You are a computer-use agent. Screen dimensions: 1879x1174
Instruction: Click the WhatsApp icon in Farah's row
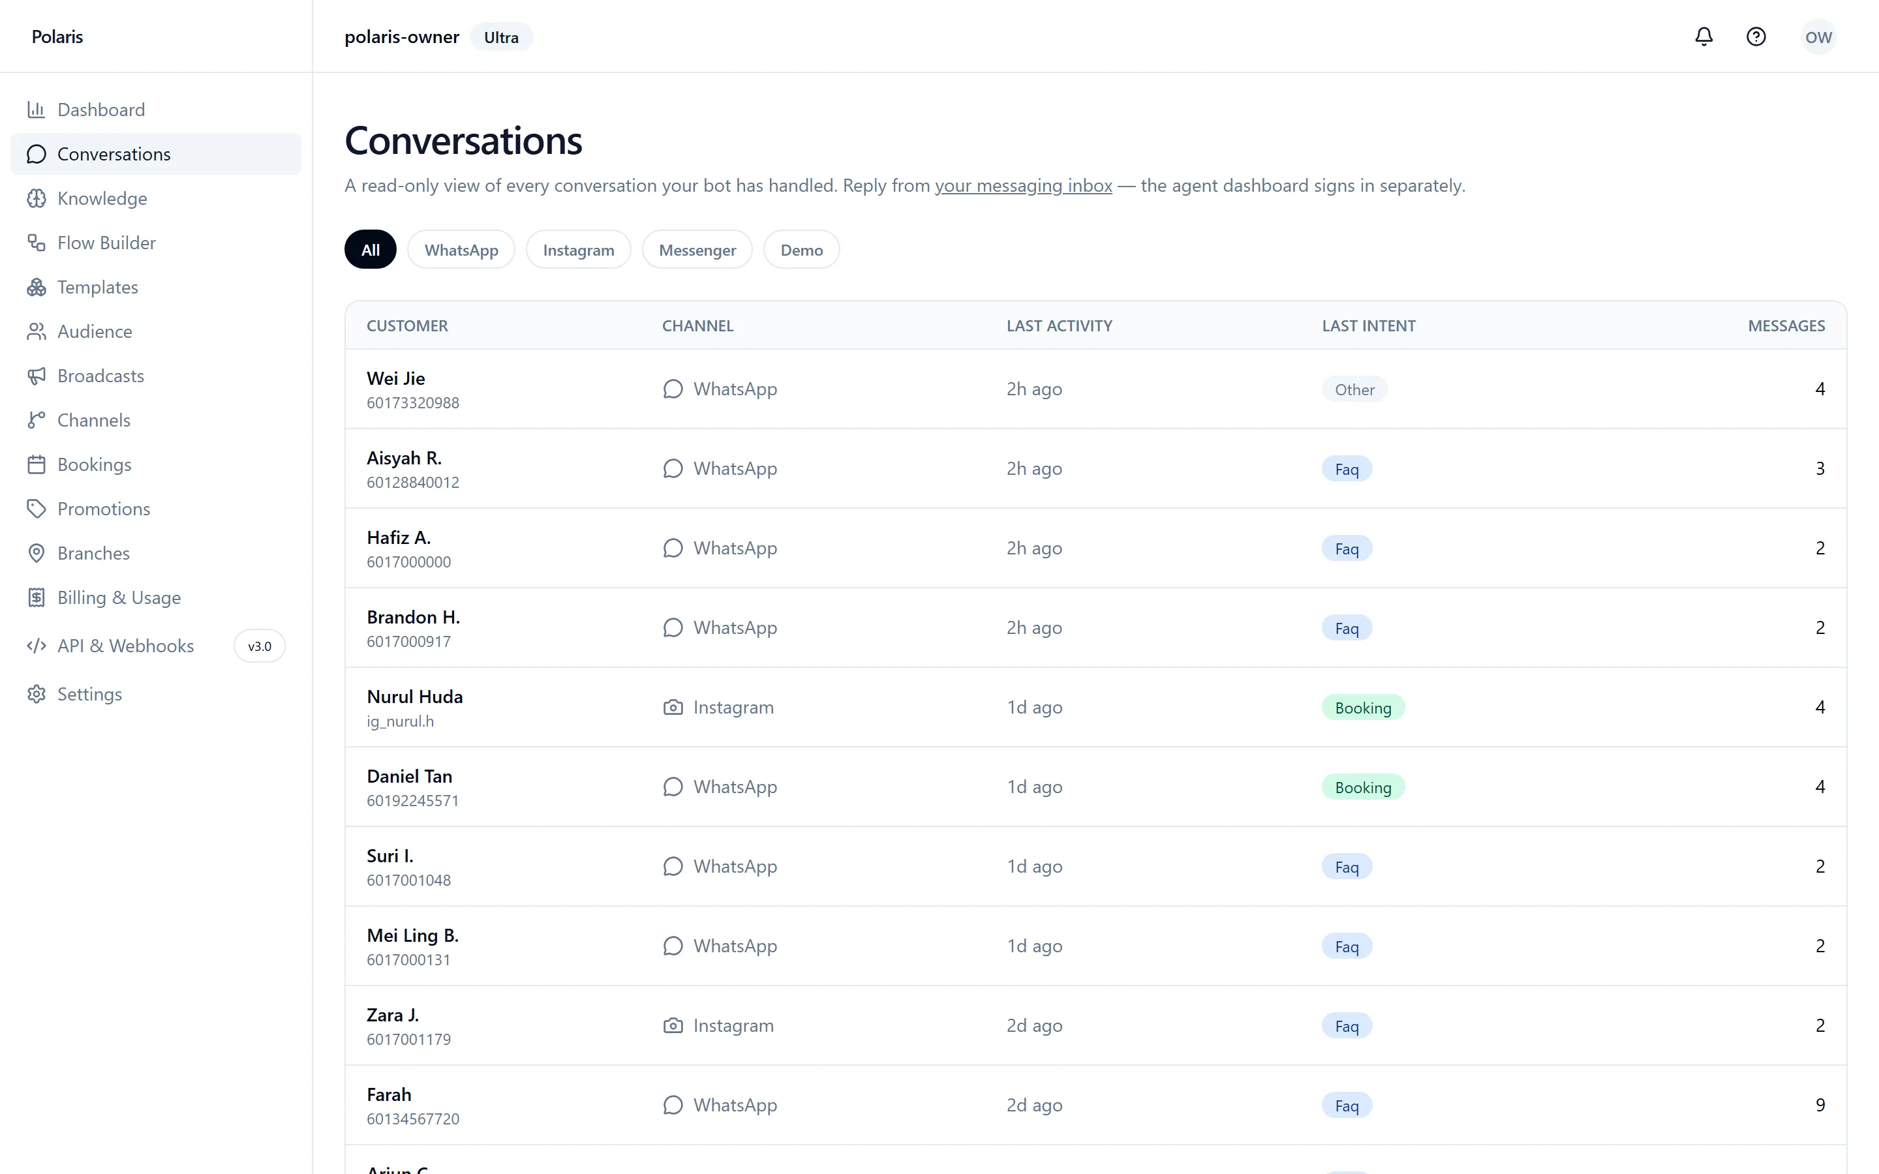673,1105
